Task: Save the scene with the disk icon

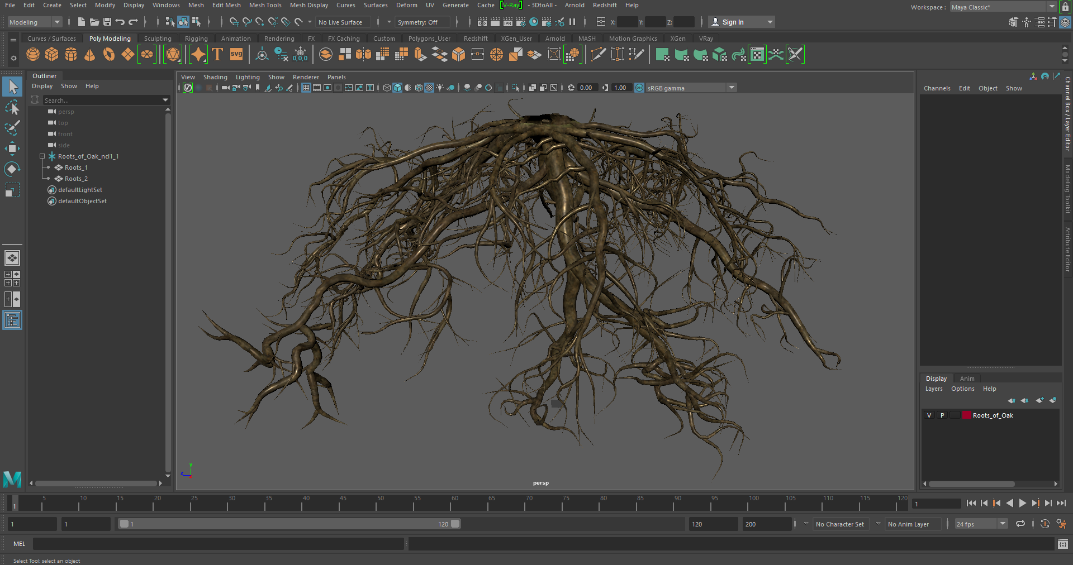Action: (x=107, y=22)
